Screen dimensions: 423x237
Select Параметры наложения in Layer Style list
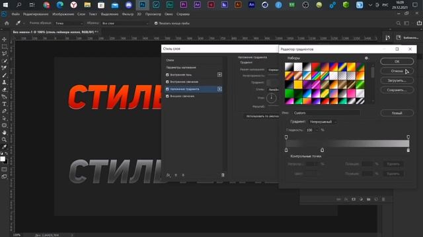tap(181, 67)
